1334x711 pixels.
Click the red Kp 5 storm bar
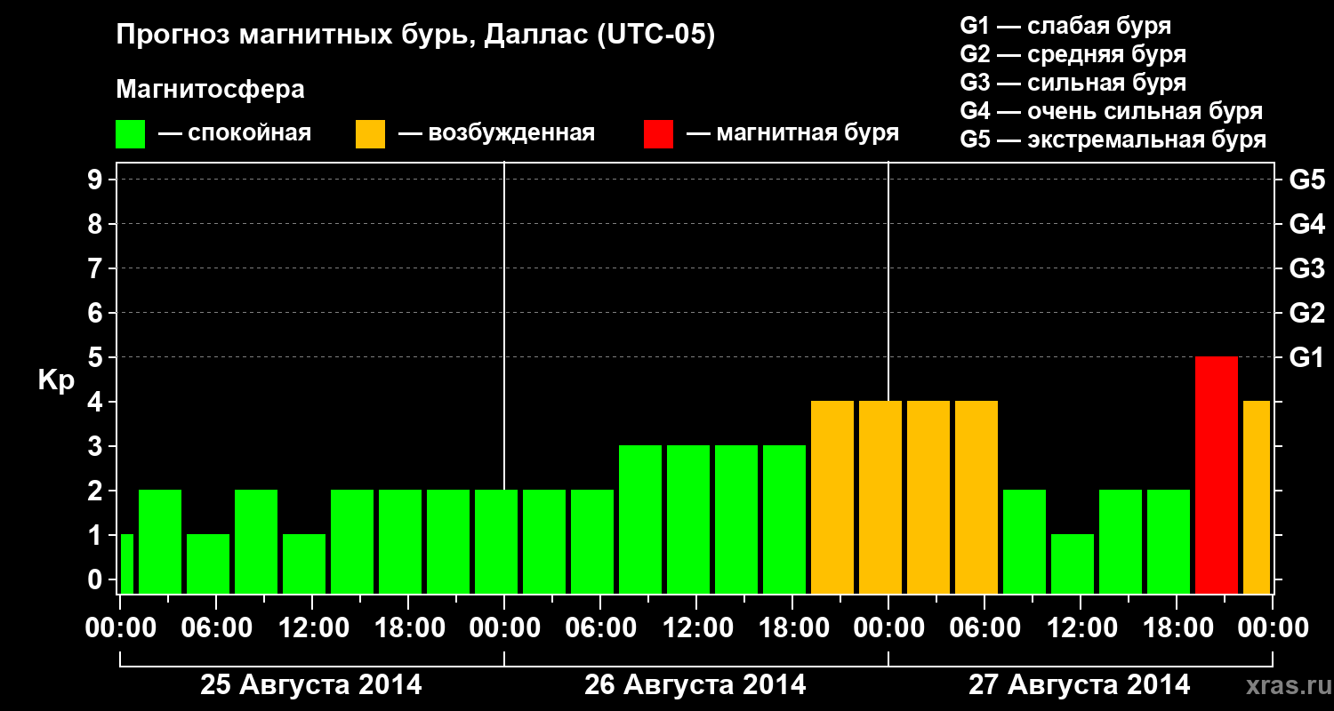point(1217,475)
